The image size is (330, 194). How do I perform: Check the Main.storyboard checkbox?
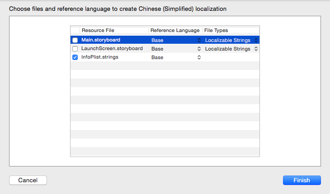pyautogui.click(x=75, y=40)
